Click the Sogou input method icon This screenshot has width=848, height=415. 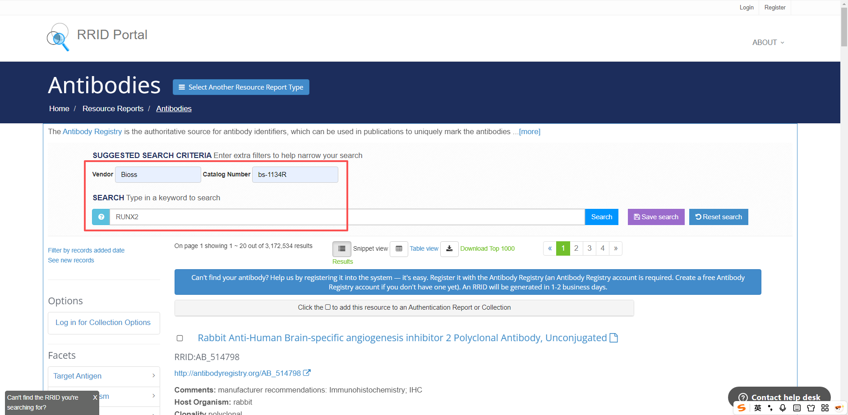click(742, 408)
